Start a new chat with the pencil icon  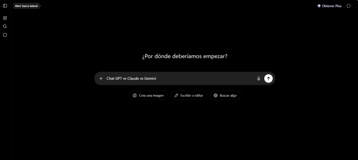pyautogui.click(x=5, y=18)
